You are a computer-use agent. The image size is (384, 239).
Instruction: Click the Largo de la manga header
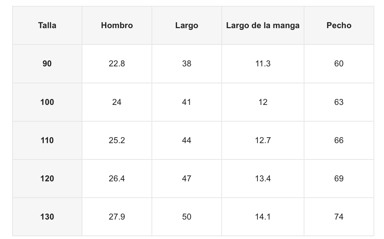pyautogui.click(x=263, y=25)
